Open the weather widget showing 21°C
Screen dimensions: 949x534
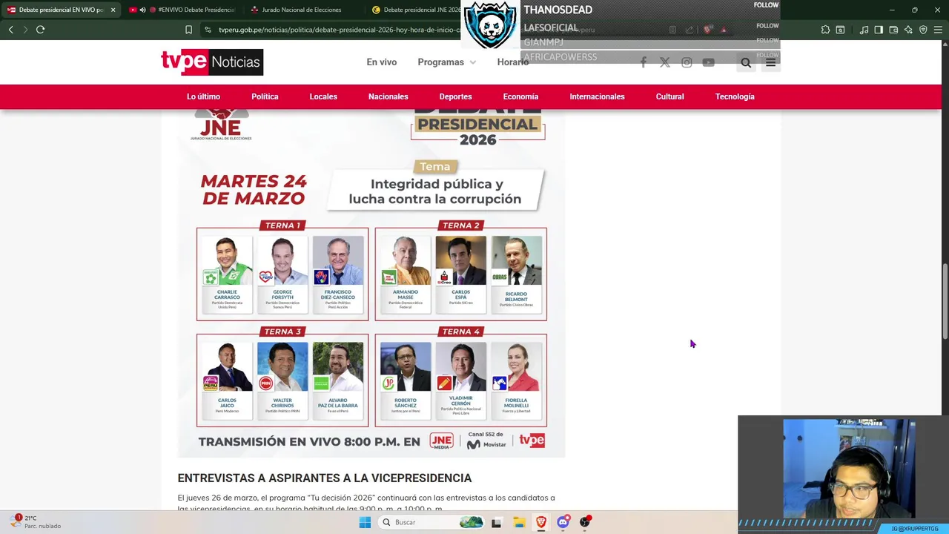tap(37, 521)
